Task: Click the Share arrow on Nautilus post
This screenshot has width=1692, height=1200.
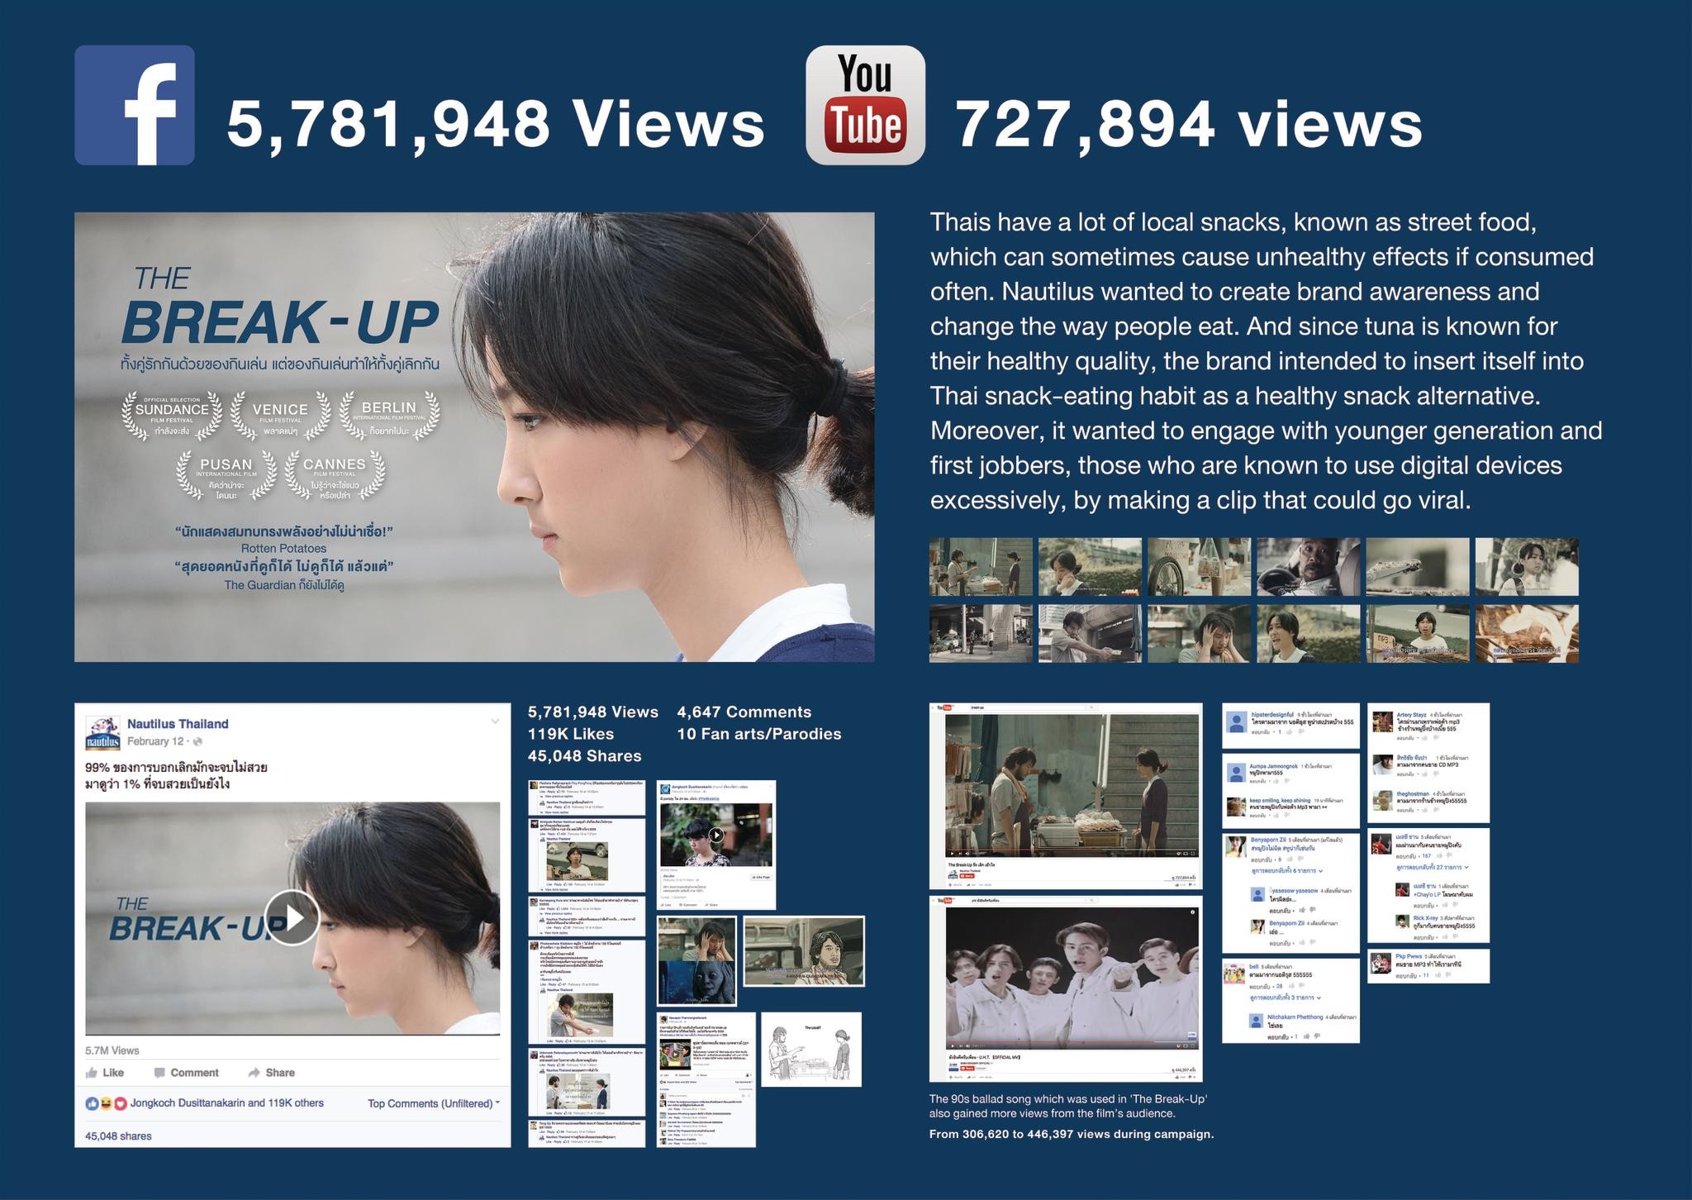Action: click(254, 1073)
